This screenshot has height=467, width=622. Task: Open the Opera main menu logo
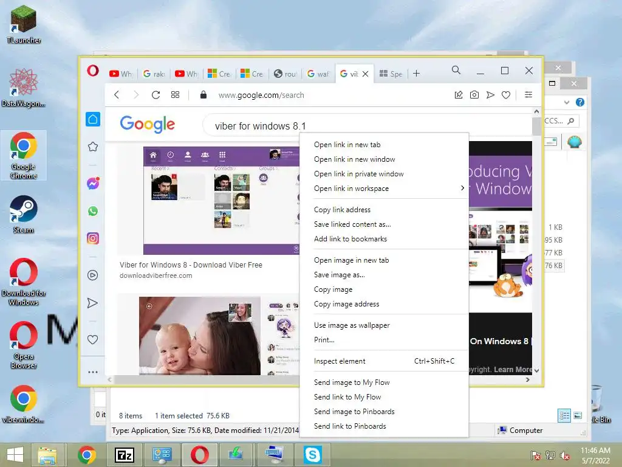click(x=93, y=71)
